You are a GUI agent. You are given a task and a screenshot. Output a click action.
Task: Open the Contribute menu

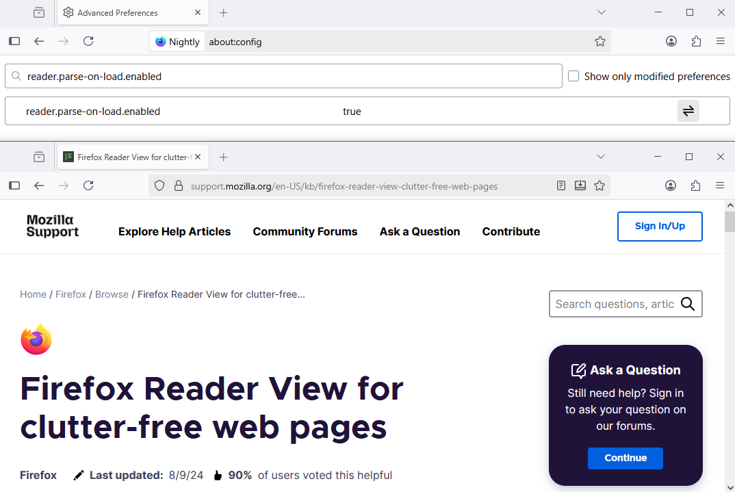click(511, 231)
